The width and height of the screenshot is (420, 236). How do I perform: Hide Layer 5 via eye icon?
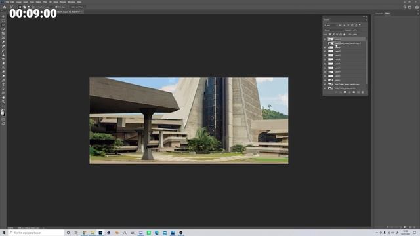coord(325,64)
